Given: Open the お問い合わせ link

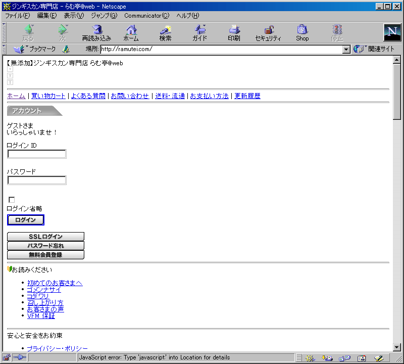Looking at the screenshot, I should [130, 96].
